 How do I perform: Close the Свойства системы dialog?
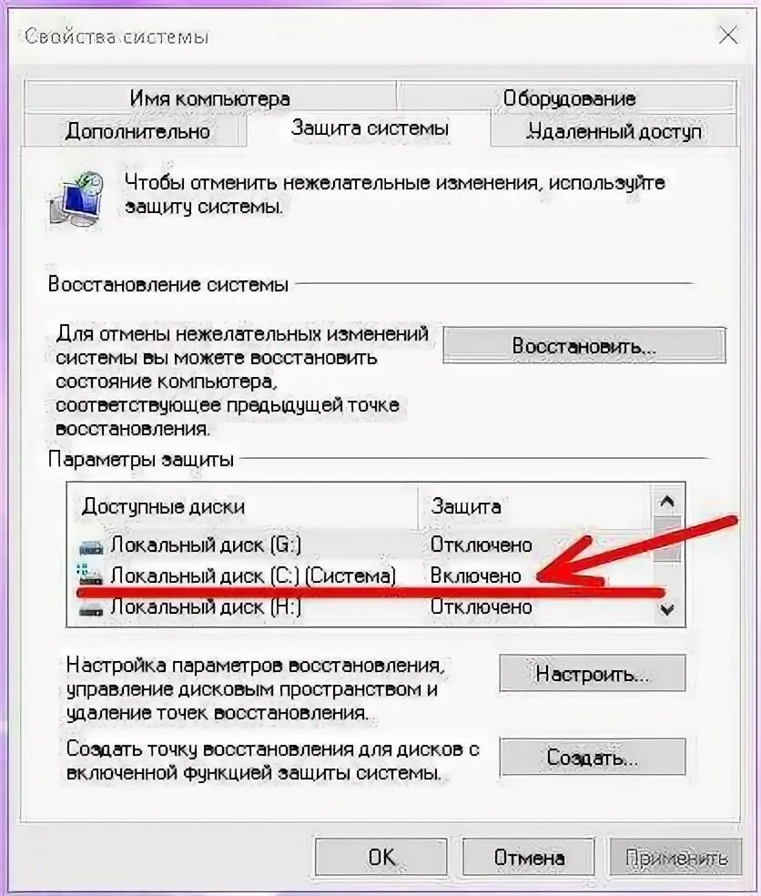point(728,36)
